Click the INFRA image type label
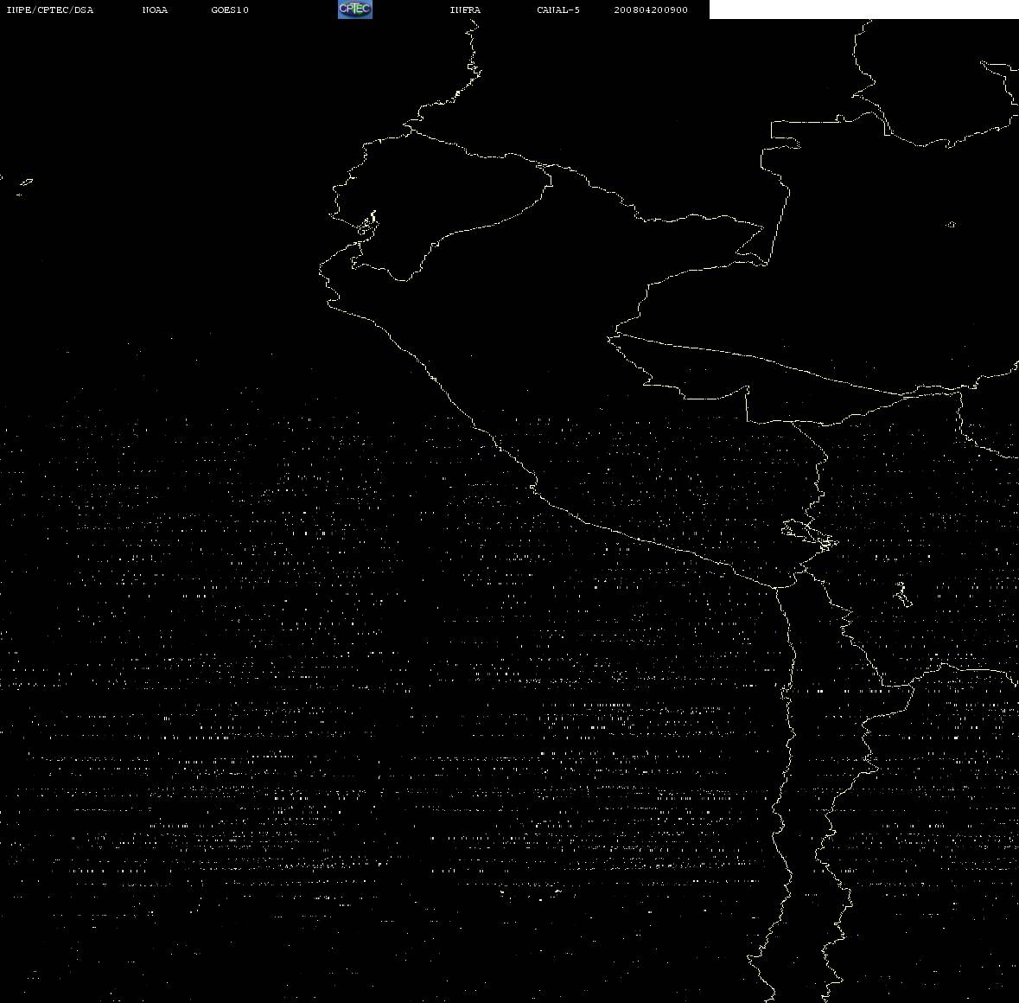Viewport: 1019px width, 1003px height. (x=465, y=10)
